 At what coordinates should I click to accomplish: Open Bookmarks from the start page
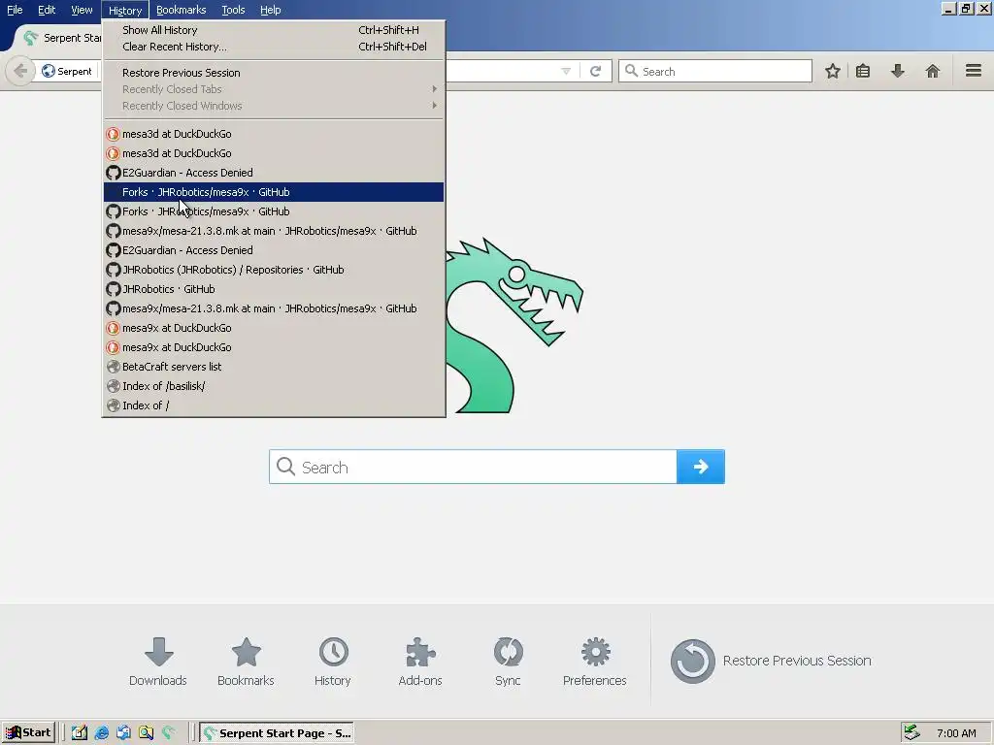coord(246,662)
